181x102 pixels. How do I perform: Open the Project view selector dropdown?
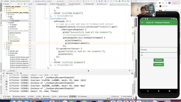pyautogui.click(x=7, y=4)
